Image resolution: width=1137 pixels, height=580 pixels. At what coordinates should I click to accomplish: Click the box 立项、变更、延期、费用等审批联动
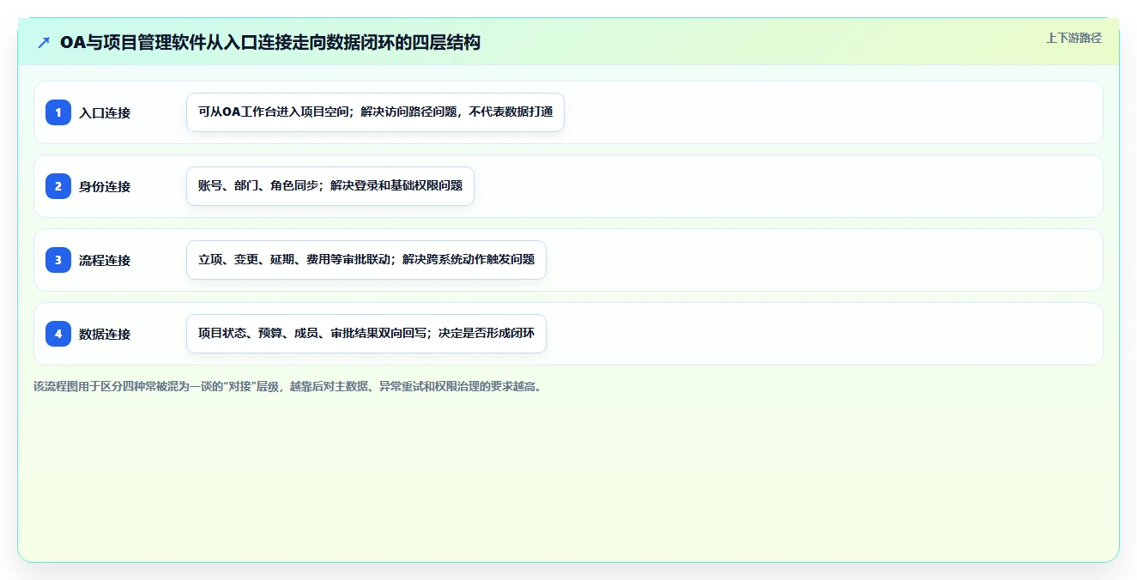(366, 260)
